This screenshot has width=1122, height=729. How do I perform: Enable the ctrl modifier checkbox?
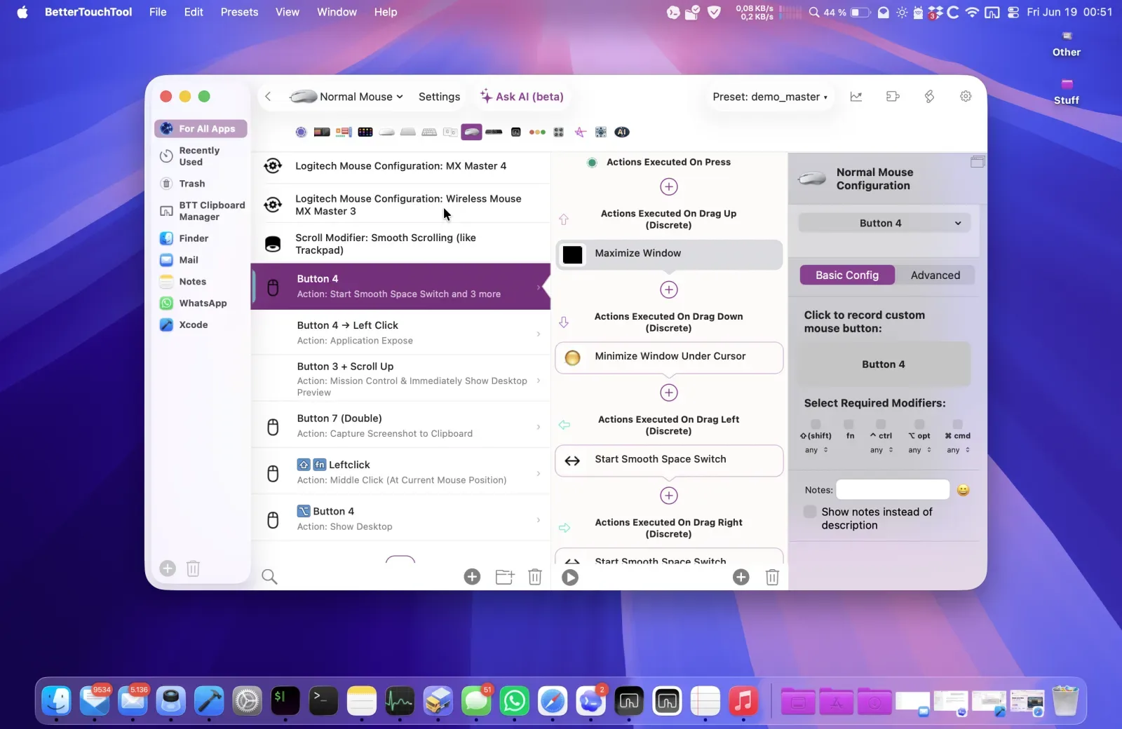click(x=881, y=424)
